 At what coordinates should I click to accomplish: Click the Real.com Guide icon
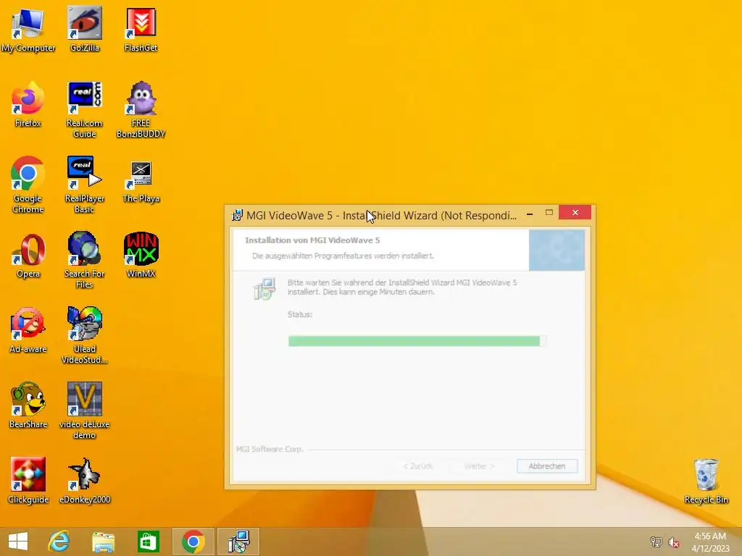(x=84, y=110)
